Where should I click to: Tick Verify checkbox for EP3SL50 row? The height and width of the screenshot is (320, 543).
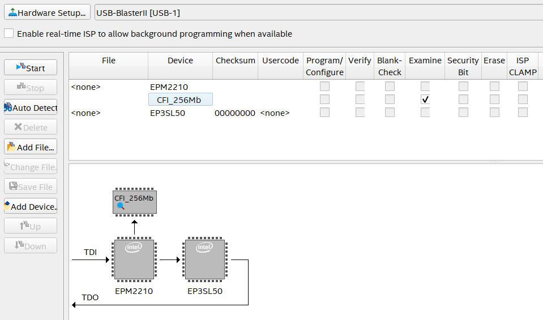pos(360,113)
